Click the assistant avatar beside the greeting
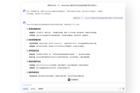 point(24,11)
